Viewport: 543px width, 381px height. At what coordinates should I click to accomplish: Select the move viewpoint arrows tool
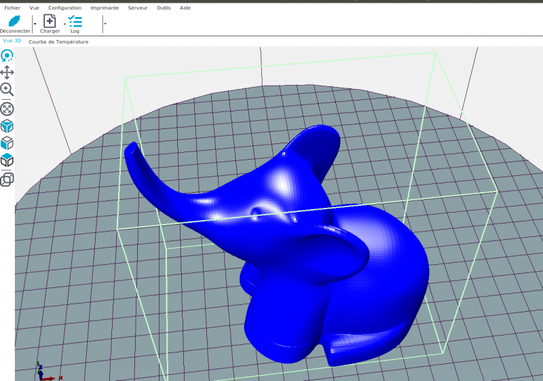point(7,73)
